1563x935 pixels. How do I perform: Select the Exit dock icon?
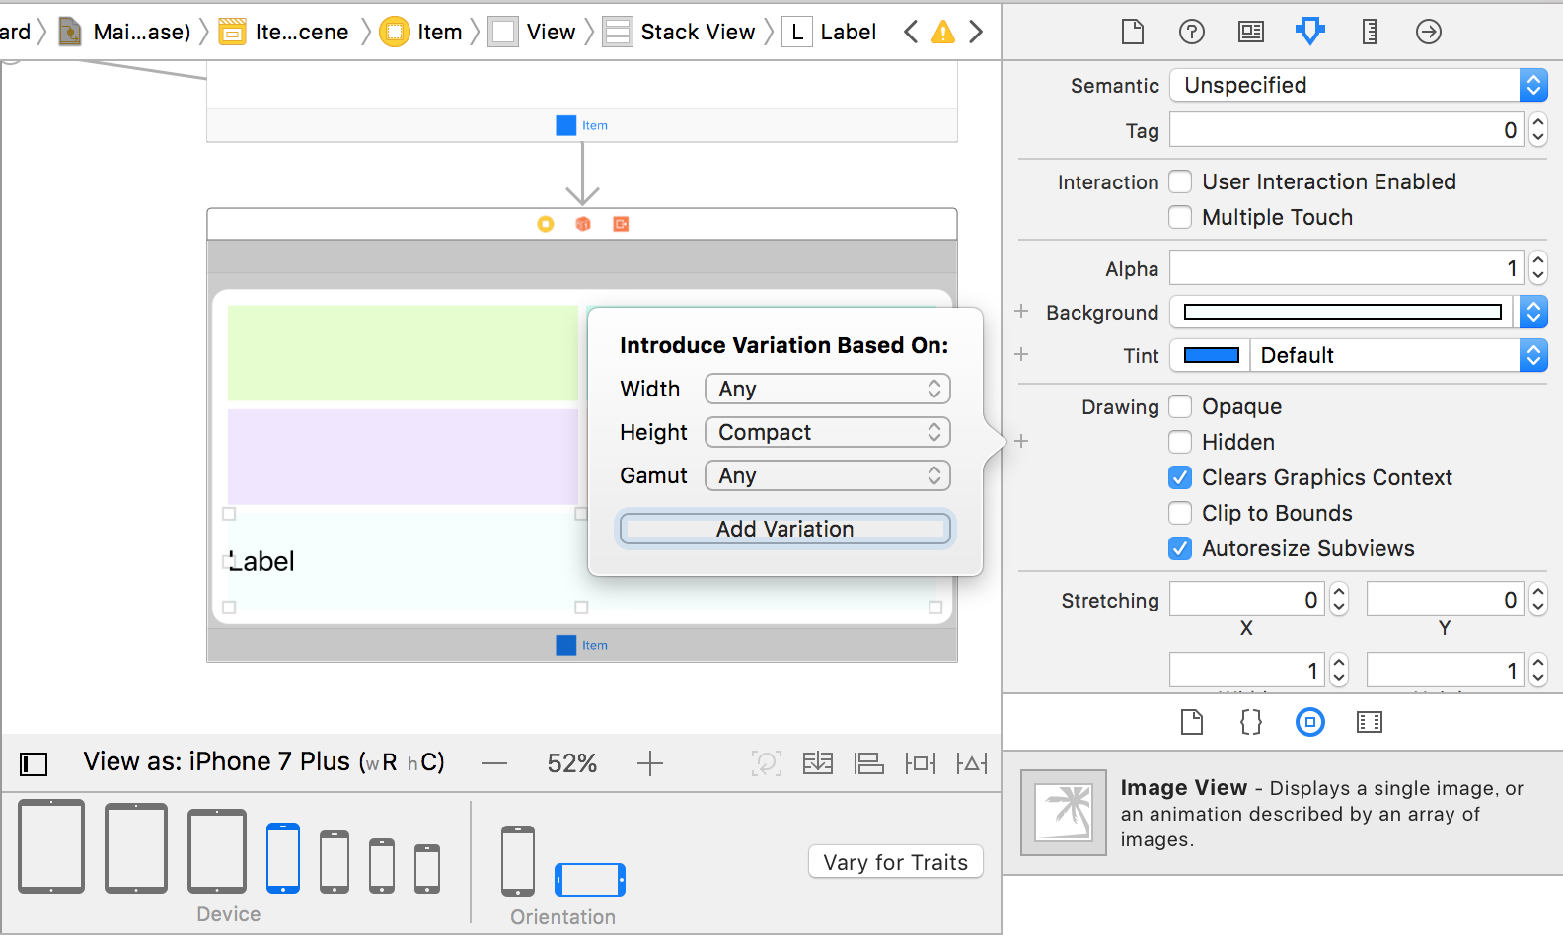point(621,224)
